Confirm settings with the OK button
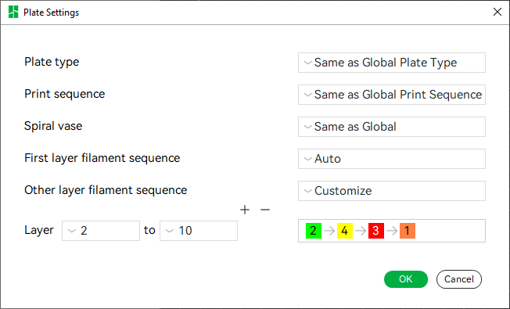Screen dimensions: 510x309 (406, 279)
